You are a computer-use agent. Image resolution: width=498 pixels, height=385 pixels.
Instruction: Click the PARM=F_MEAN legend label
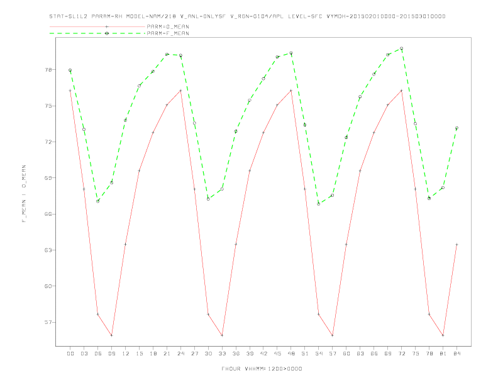pos(168,33)
